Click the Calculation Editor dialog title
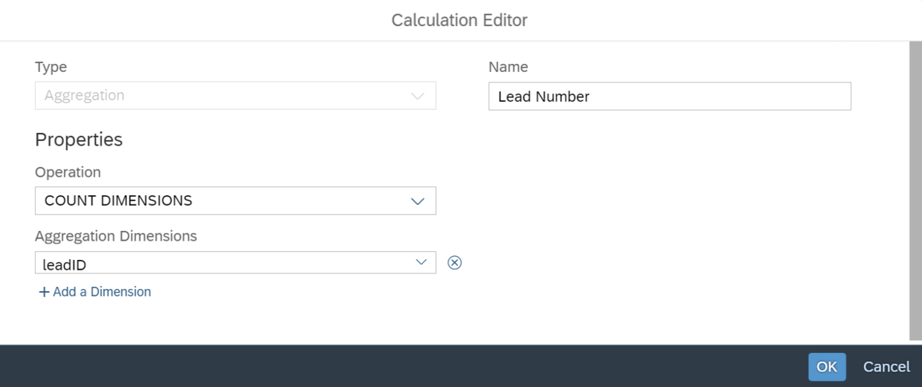The image size is (922, 387). (x=460, y=20)
